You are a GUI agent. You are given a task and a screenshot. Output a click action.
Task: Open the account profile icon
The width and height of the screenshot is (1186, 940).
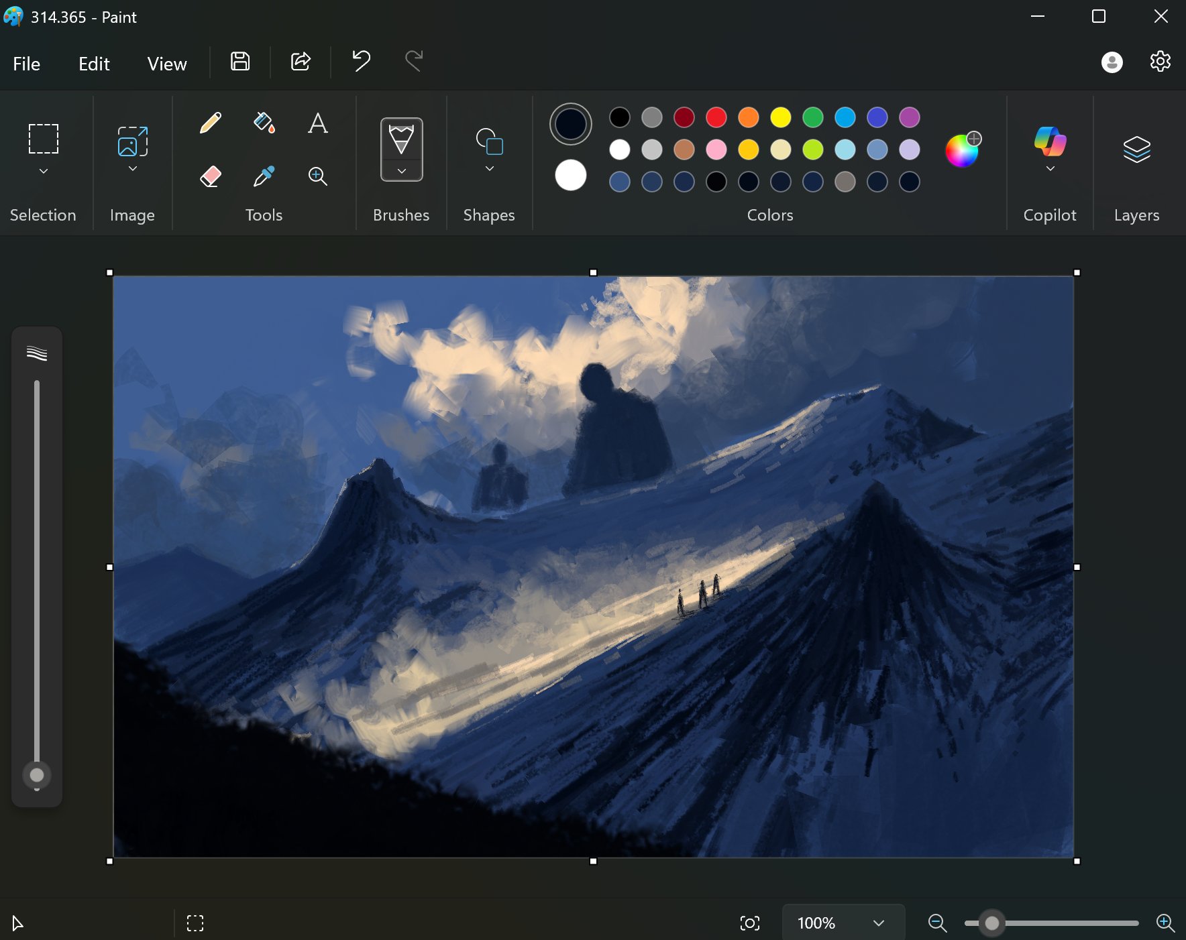click(x=1112, y=62)
